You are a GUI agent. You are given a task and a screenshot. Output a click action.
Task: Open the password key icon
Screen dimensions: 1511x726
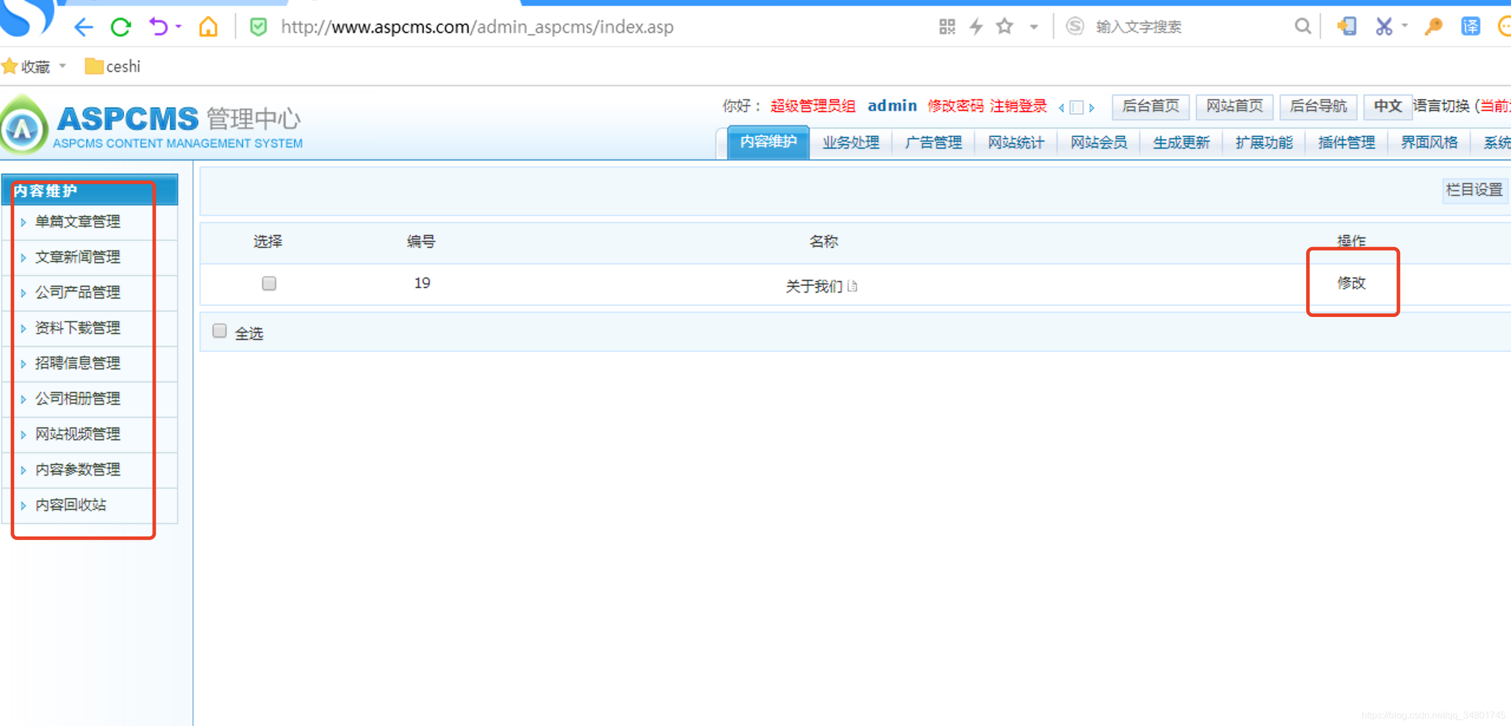(x=1432, y=26)
